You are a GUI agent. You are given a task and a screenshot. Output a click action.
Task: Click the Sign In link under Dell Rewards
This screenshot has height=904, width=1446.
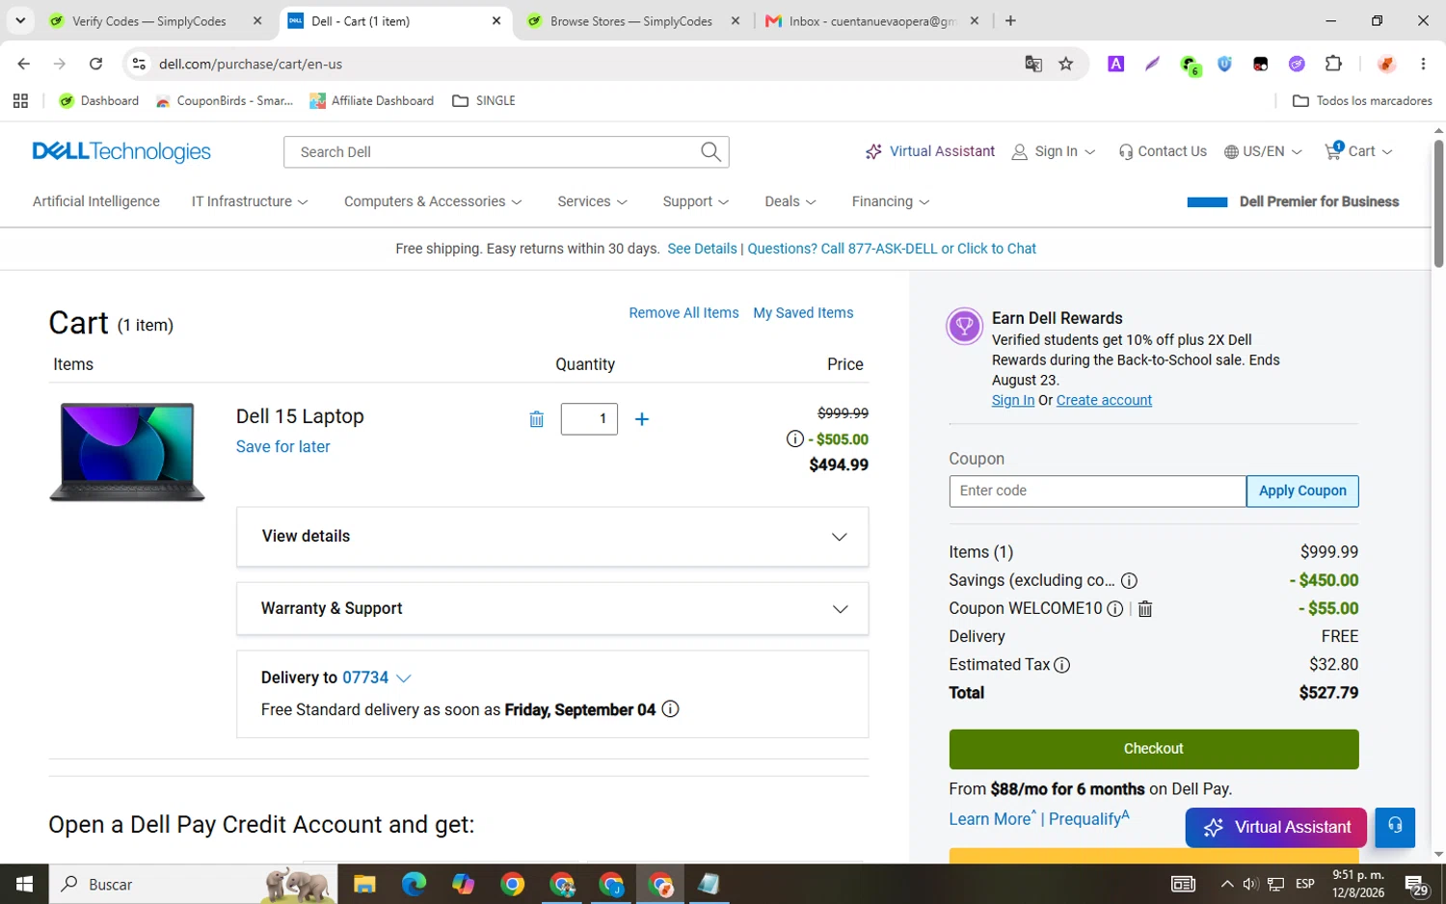1013,400
